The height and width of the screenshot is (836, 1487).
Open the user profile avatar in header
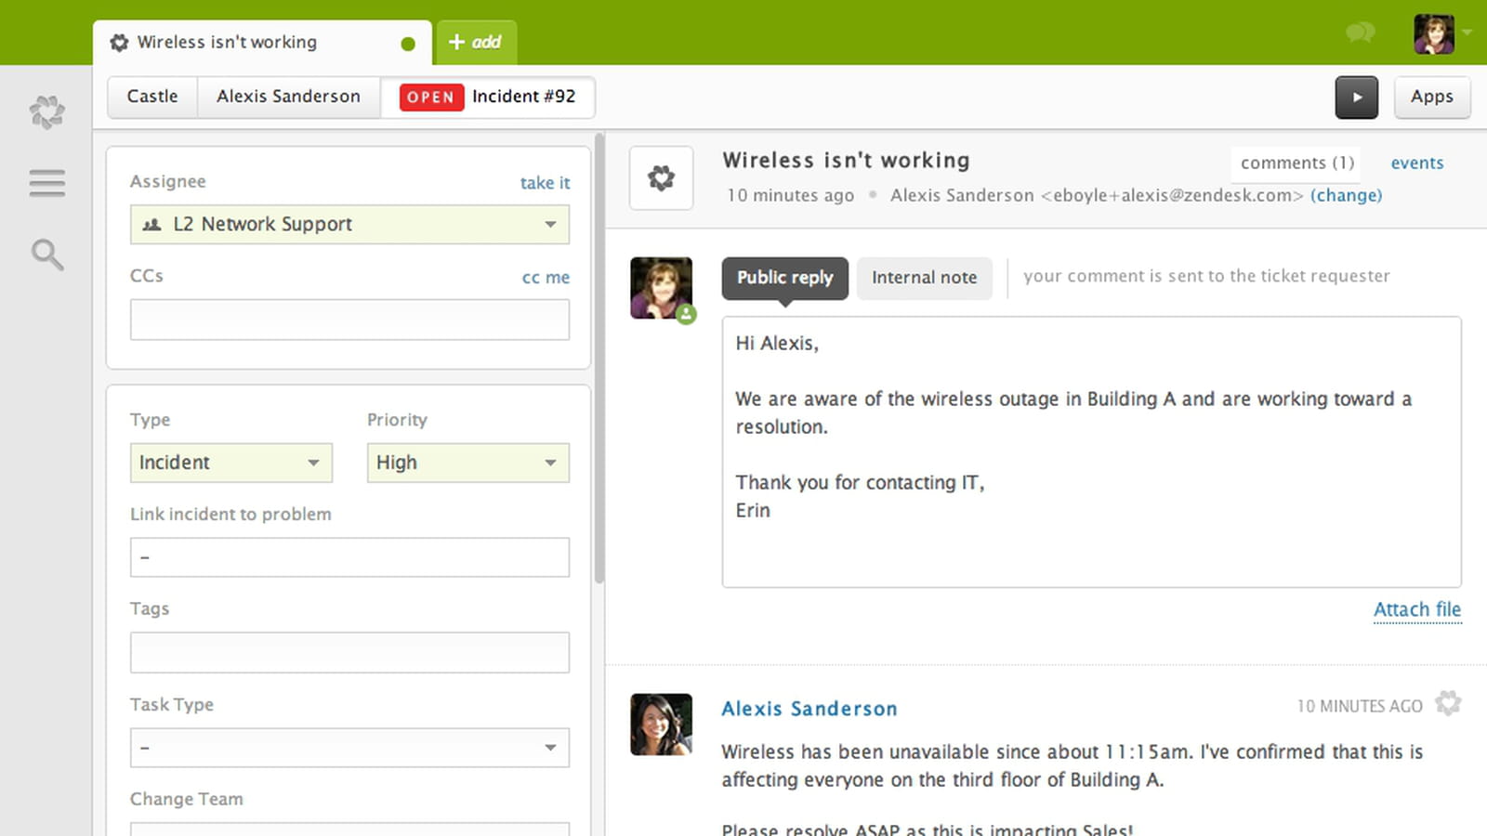tap(1434, 34)
